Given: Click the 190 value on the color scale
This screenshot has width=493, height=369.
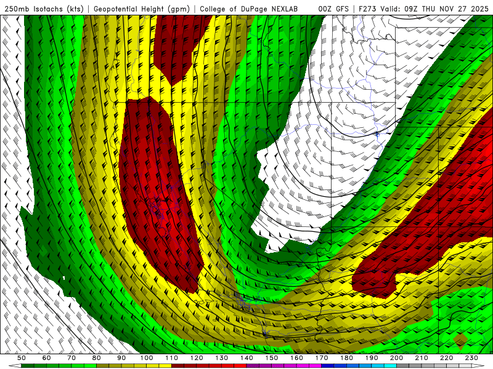Looking at the screenshot, I should pos(372,358).
